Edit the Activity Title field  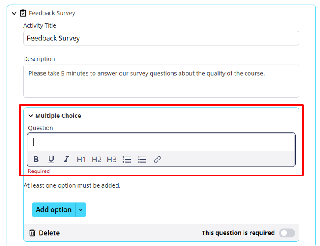click(x=161, y=38)
